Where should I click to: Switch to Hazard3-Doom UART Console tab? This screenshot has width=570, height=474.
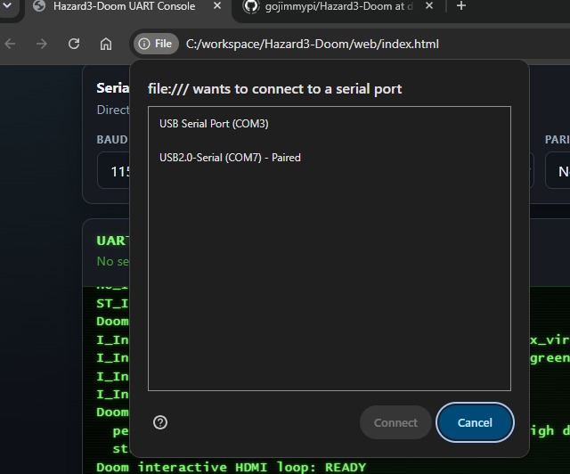point(124,6)
